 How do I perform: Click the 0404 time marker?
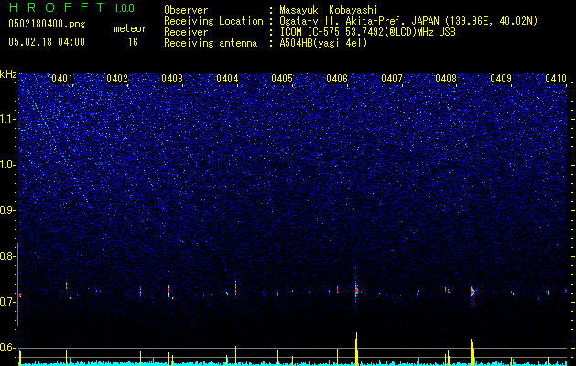(x=227, y=79)
